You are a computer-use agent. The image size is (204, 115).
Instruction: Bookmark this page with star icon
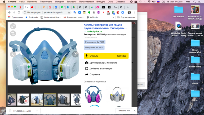[x=69, y=12]
